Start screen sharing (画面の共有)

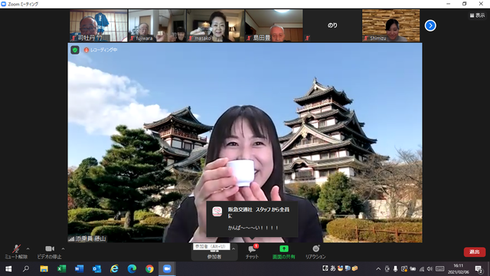pyautogui.click(x=284, y=252)
